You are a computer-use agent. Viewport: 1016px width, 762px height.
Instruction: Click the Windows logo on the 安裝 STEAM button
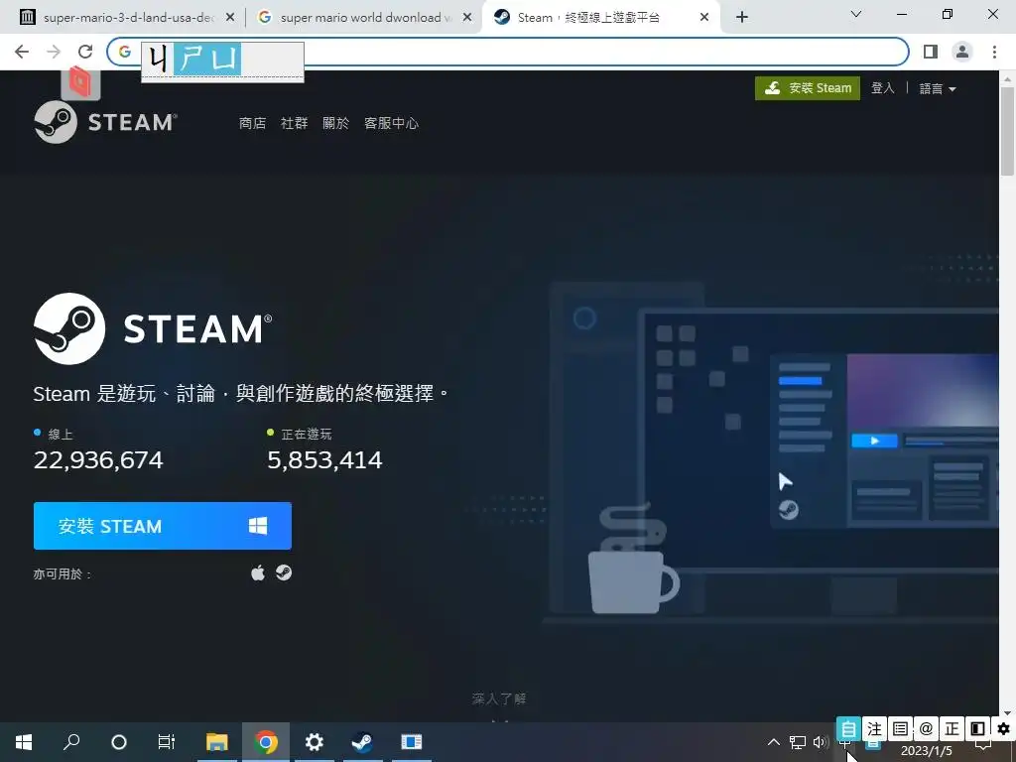(x=258, y=526)
